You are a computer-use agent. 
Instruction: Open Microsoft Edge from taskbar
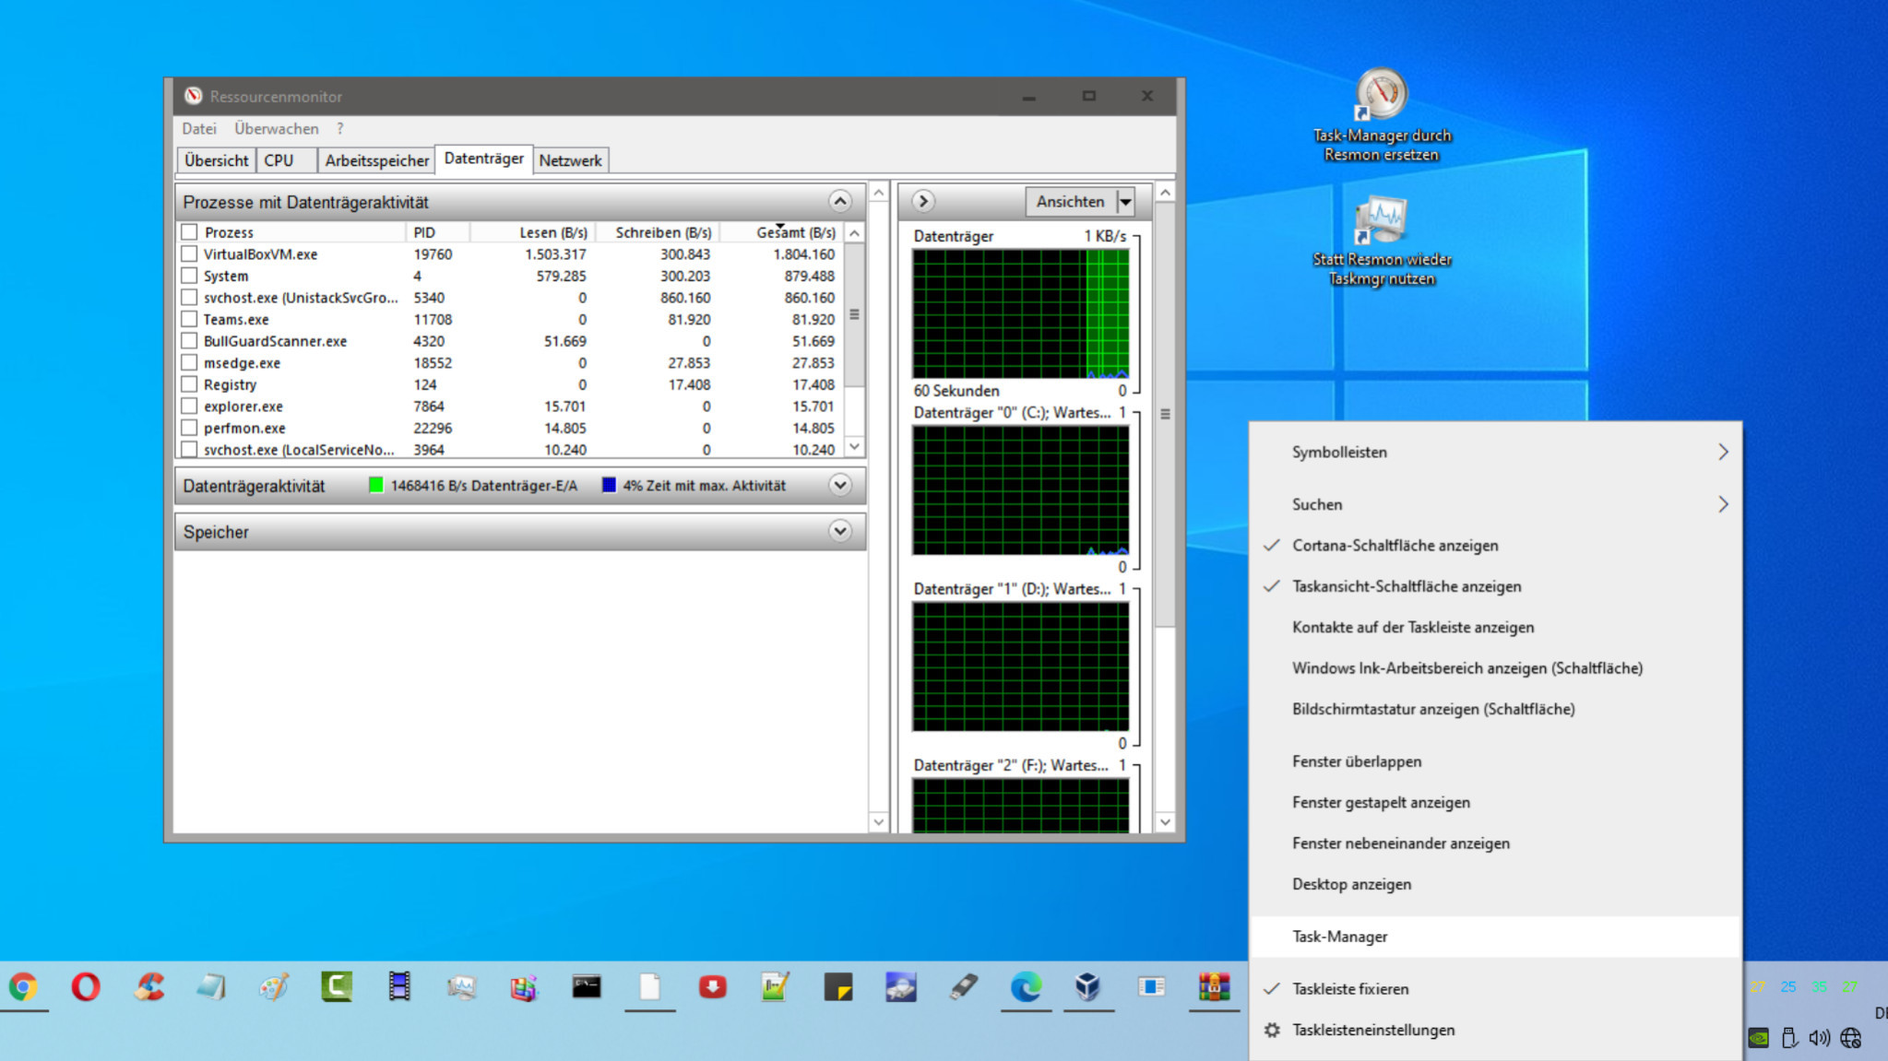(1026, 987)
